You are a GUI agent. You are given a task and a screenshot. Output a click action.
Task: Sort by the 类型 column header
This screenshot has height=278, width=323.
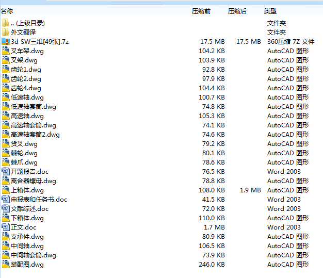tap(270, 11)
